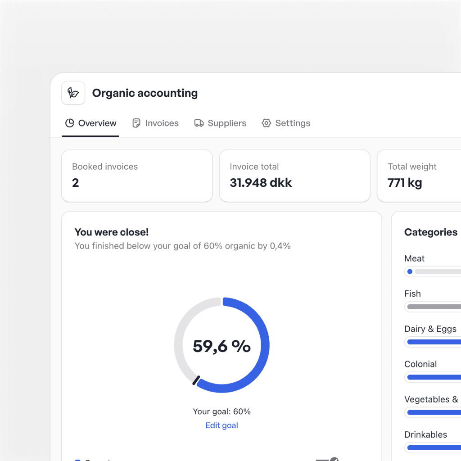This screenshot has width=461, height=461.
Task: Open the Invoices tab
Action: pyautogui.click(x=162, y=123)
